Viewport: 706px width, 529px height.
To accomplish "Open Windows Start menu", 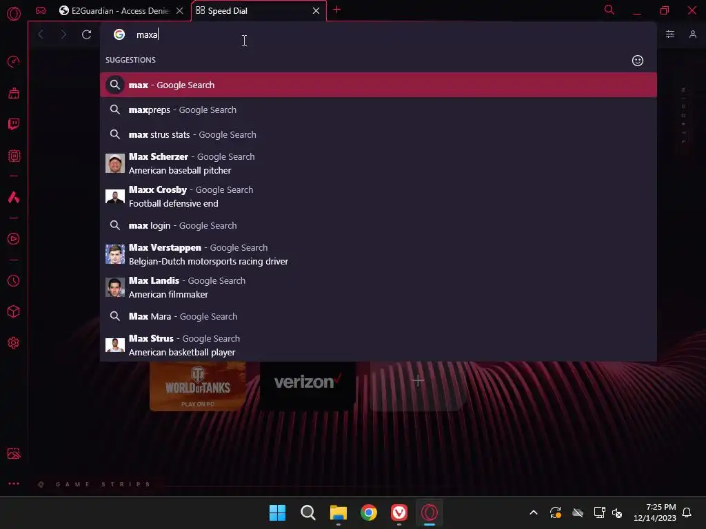I will [277, 512].
